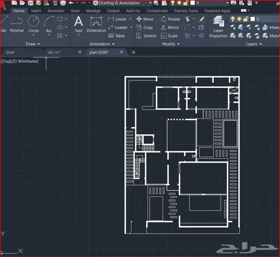Click the Rotate command
Screen dimensions: 280x257
170,19
